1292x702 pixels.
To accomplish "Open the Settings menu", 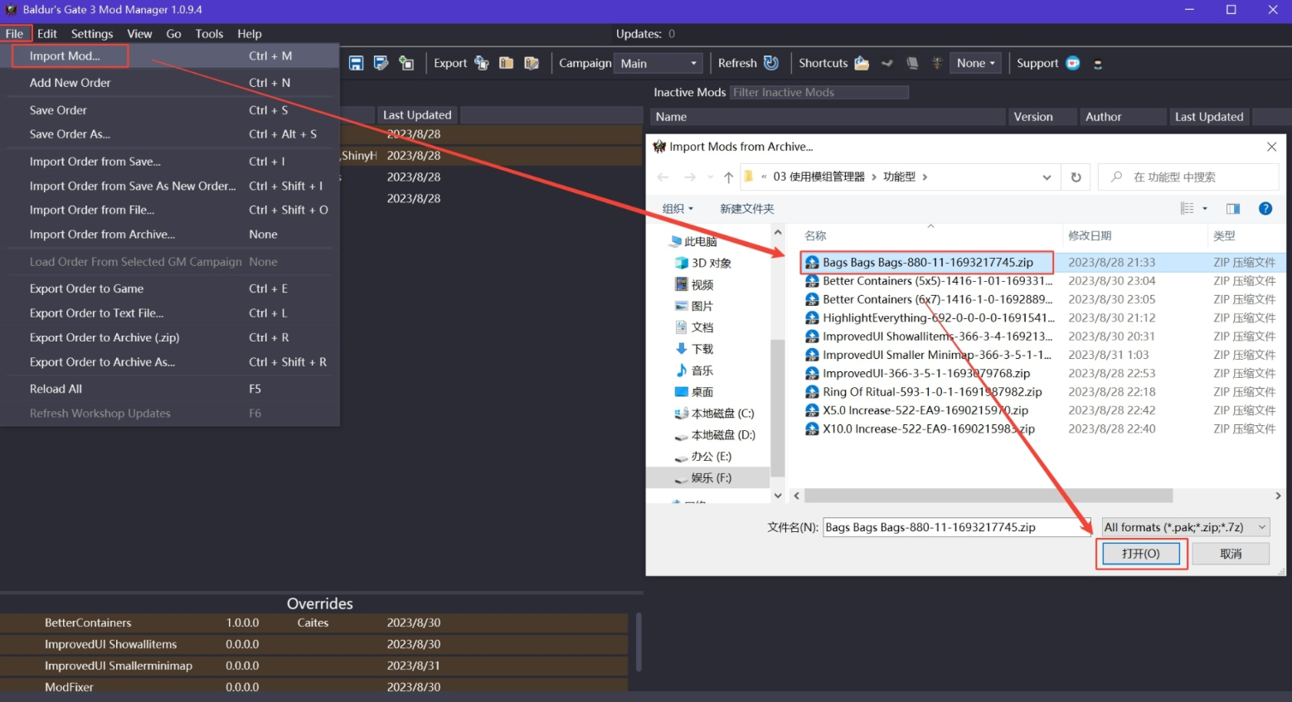I will 92,34.
